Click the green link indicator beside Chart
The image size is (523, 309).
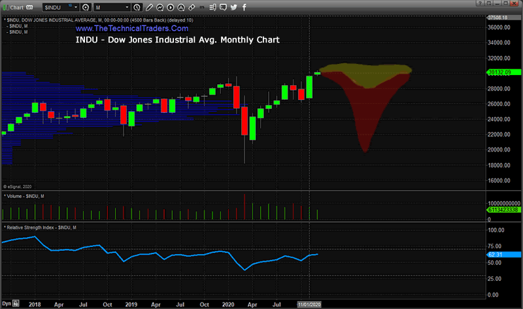[6, 7]
